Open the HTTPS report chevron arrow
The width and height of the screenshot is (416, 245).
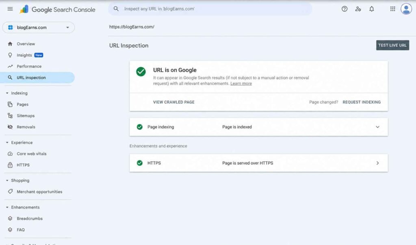377,163
